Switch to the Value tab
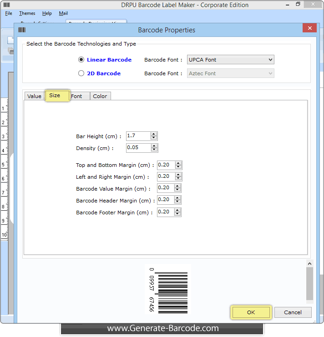Image resolution: width=324 pixels, height=337 pixels. [34, 96]
